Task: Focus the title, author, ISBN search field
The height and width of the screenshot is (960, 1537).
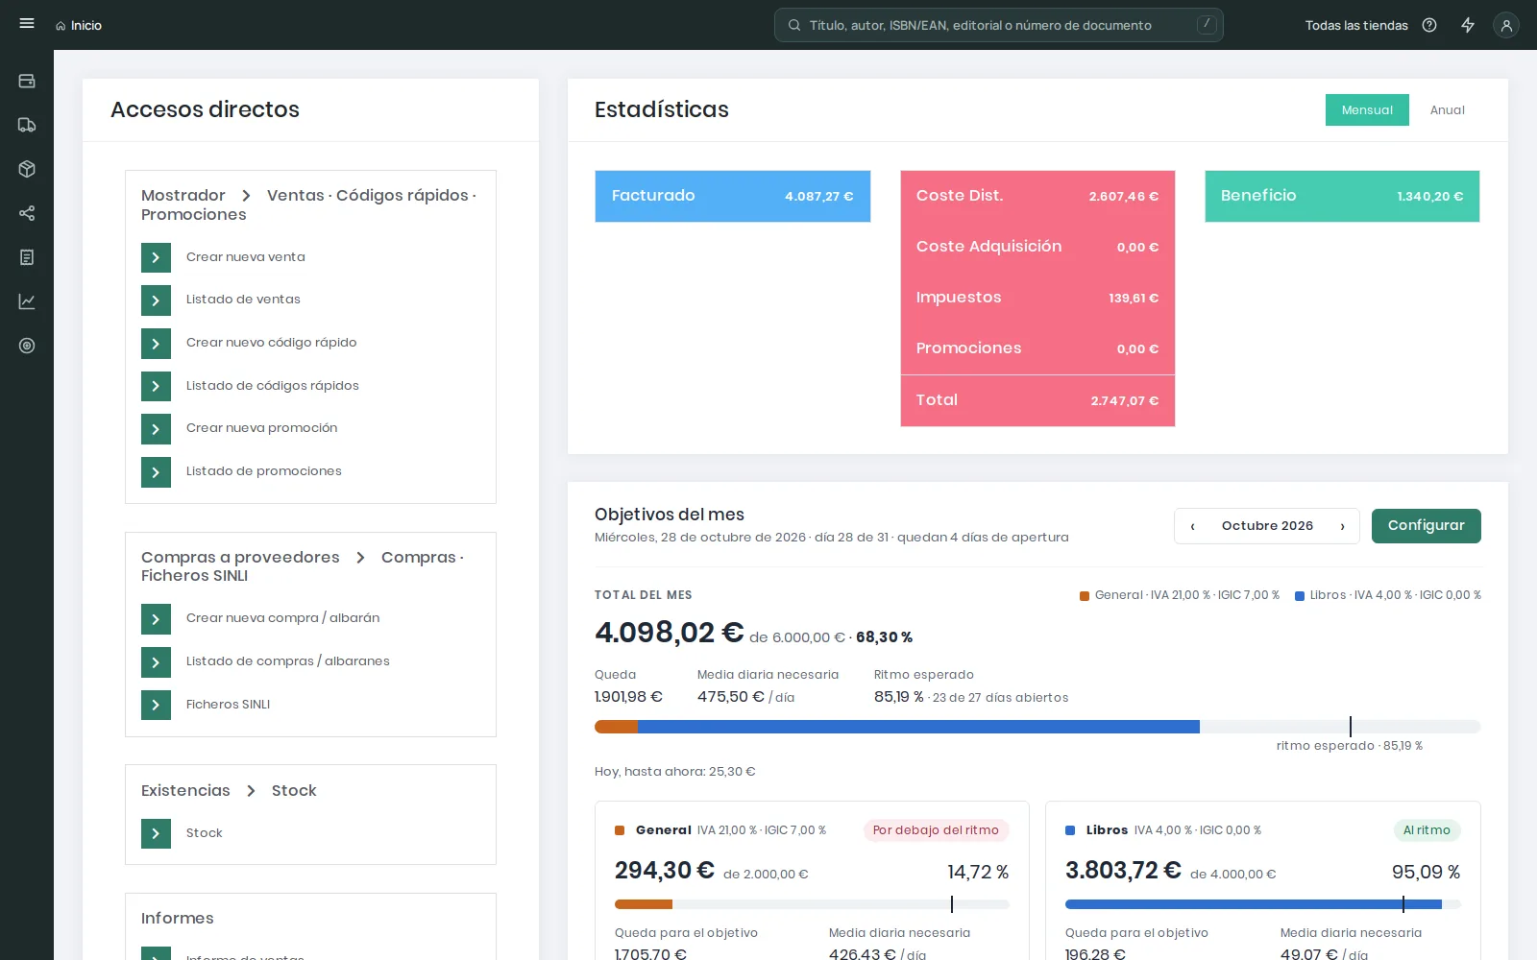Action: click(999, 25)
